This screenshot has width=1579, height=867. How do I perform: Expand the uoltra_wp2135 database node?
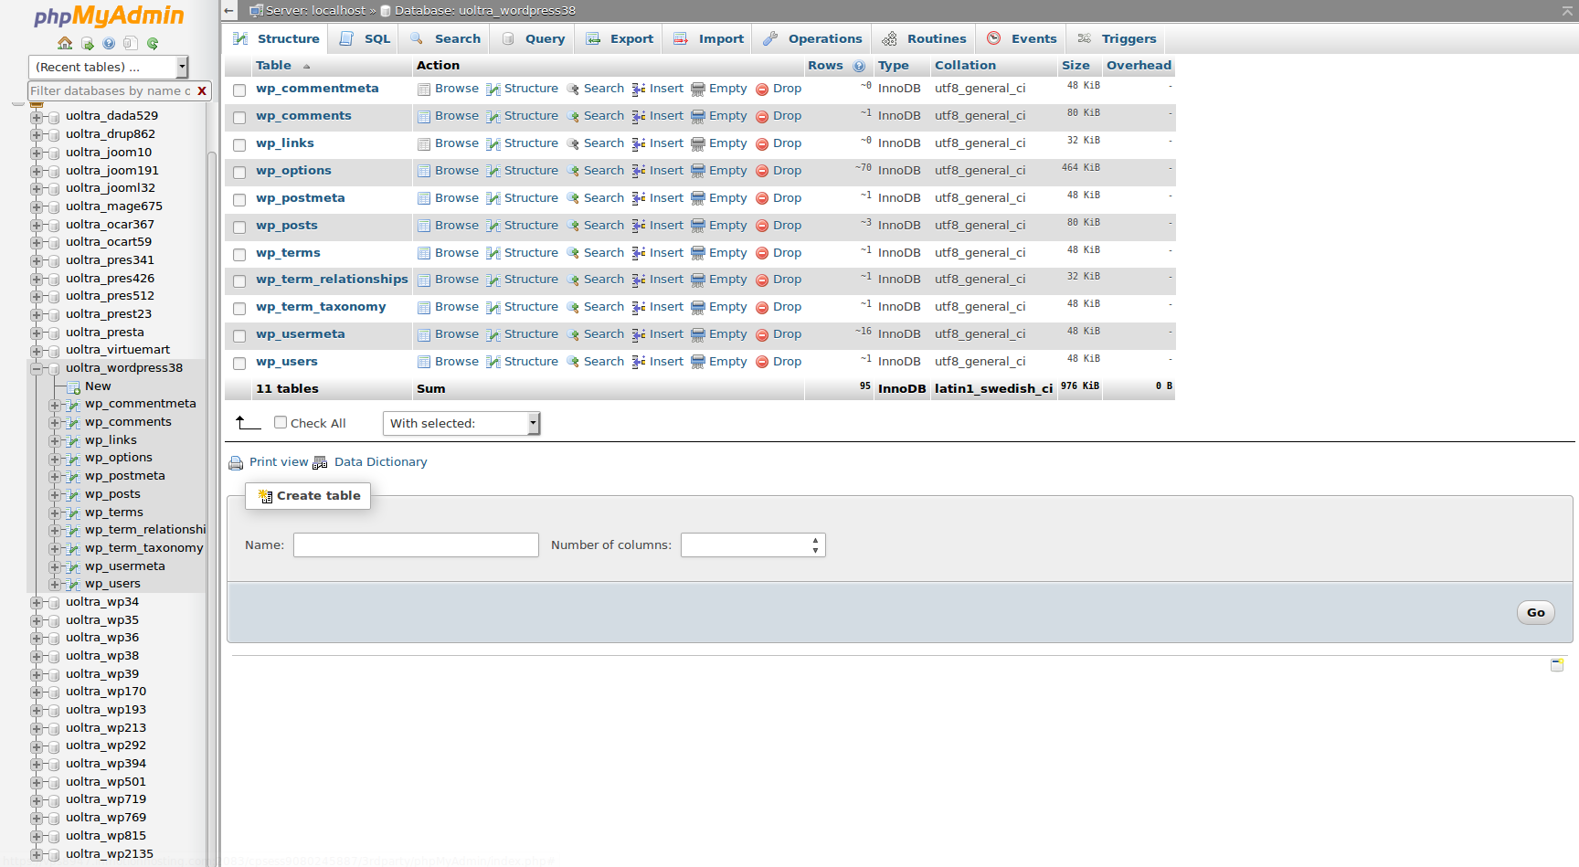pos(37,854)
